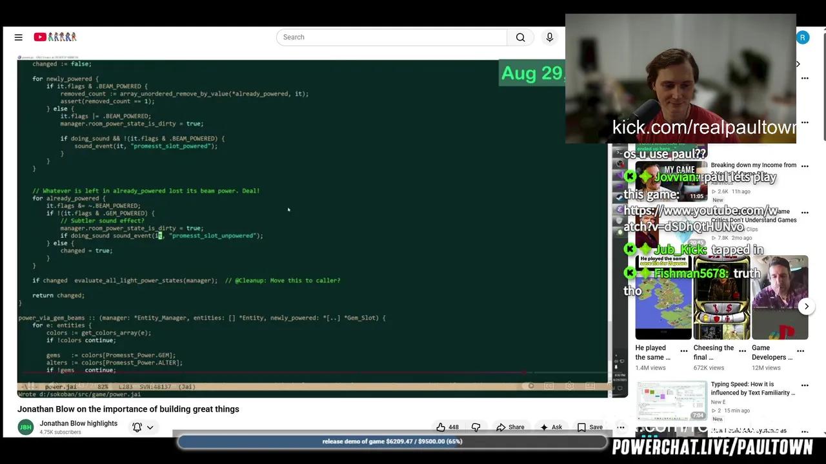
Task: Save the video to a playlist
Action: coord(590,427)
